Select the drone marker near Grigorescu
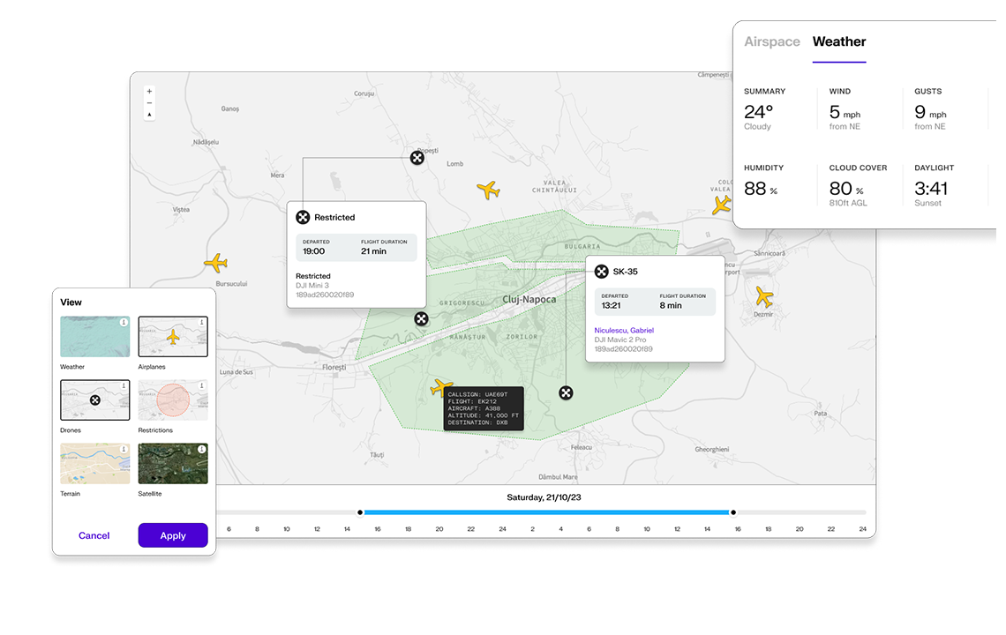This screenshot has height=635, width=1006. click(421, 318)
